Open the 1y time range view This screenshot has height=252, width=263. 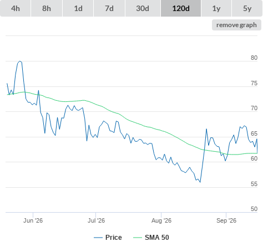[216, 8]
